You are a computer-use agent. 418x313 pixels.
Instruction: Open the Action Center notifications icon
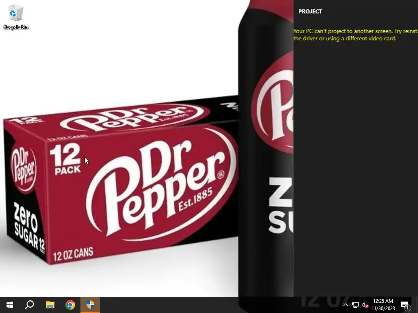pyautogui.click(x=405, y=305)
